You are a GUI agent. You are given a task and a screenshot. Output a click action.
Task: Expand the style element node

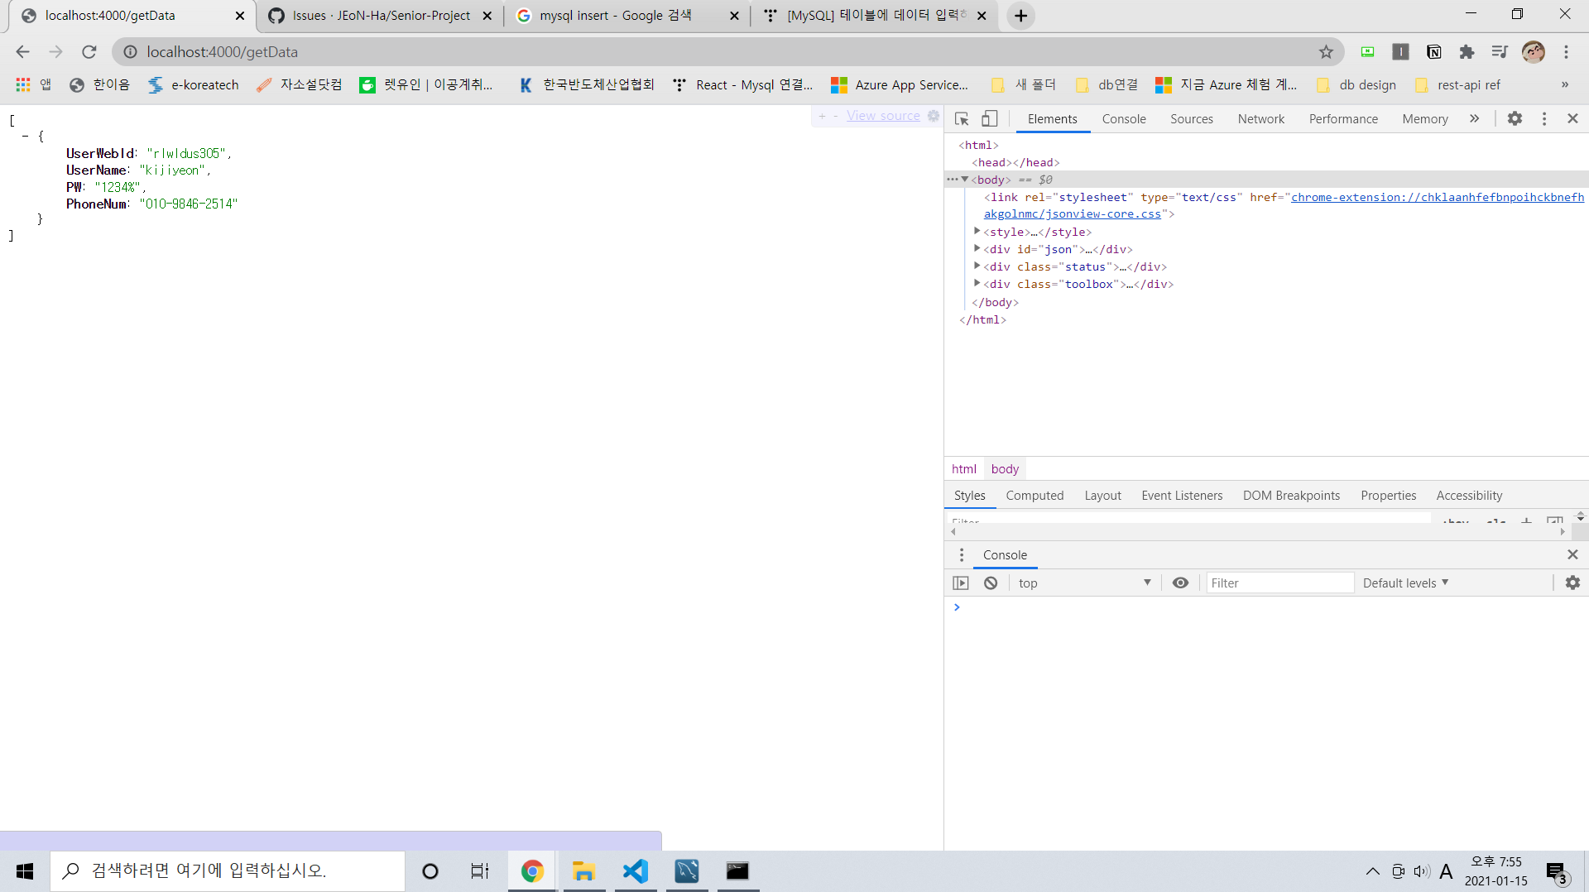977,232
